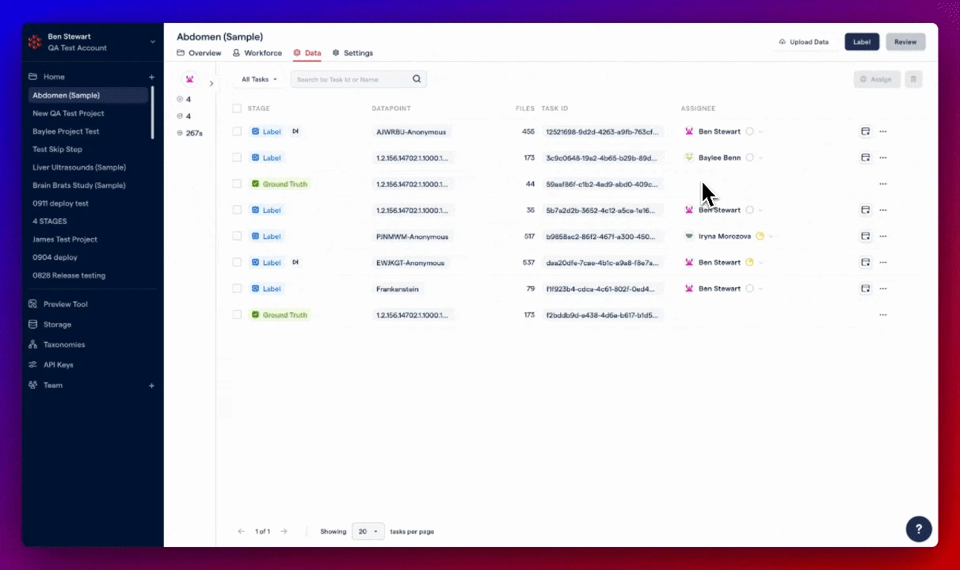
Task: Open the ellipsis menu on the Frankenstein row
Action: 882,288
